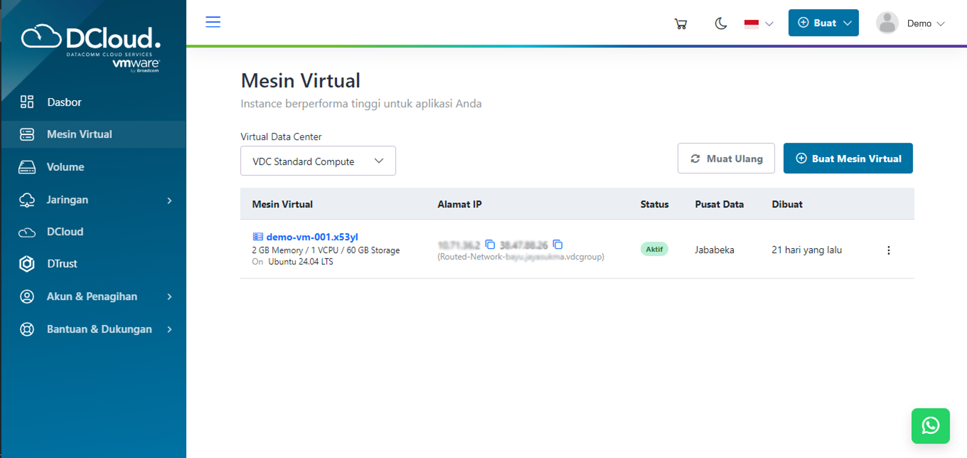Image resolution: width=967 pixels, height=458 pixels.
Task: Select the DTrust shield icon
Action: pyautogui.click(x=27, y=264)
